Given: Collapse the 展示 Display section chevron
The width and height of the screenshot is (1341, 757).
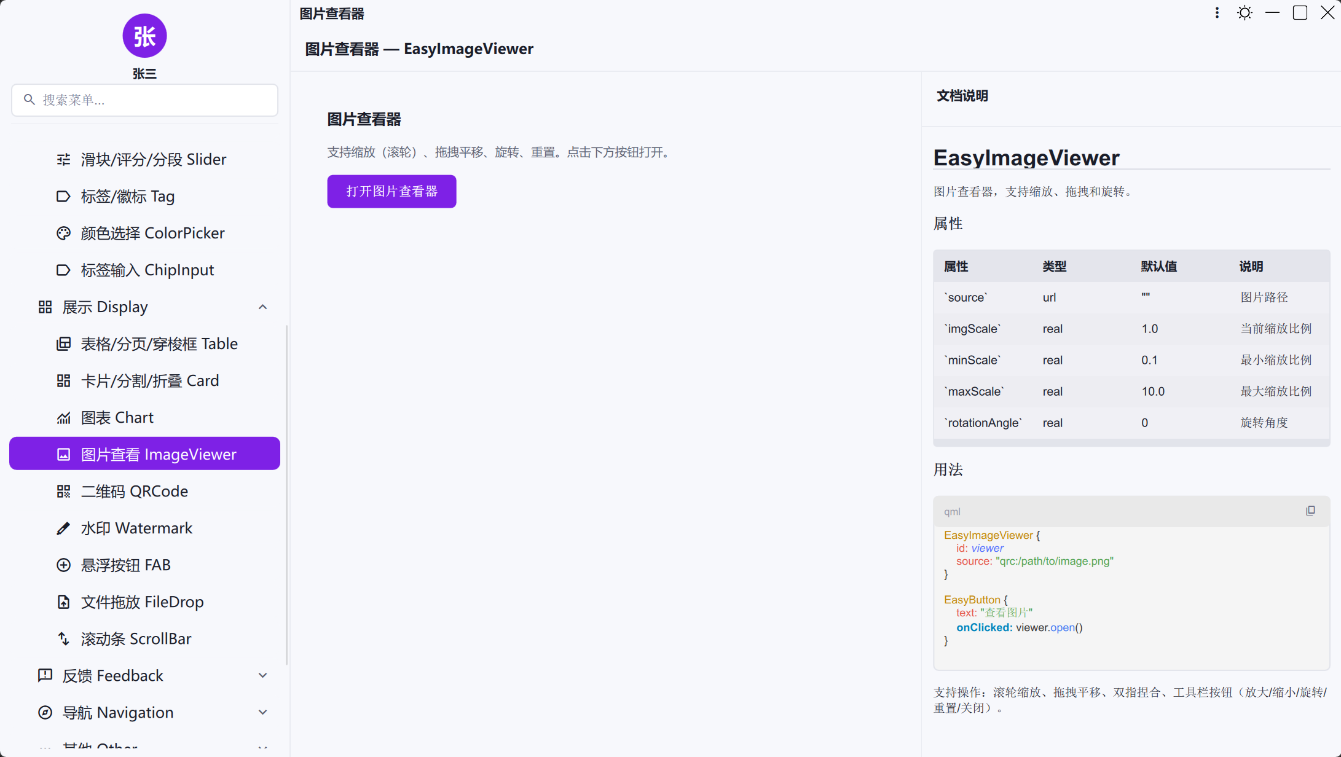Looking at the screenshot, I should click(x=263, y=307).
